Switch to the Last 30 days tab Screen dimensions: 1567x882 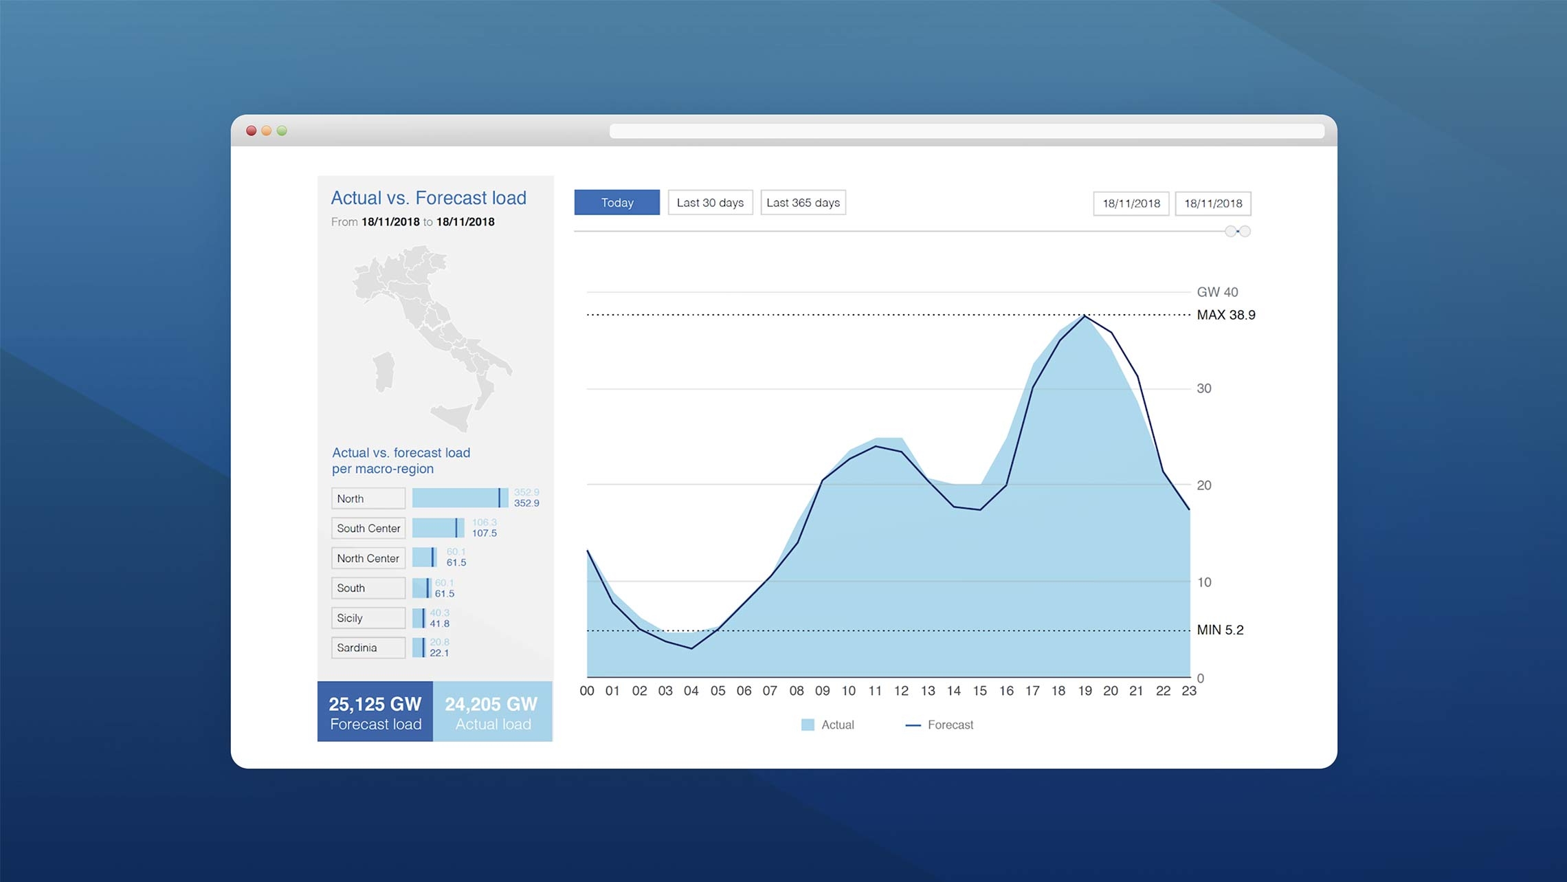pos(709,203)
